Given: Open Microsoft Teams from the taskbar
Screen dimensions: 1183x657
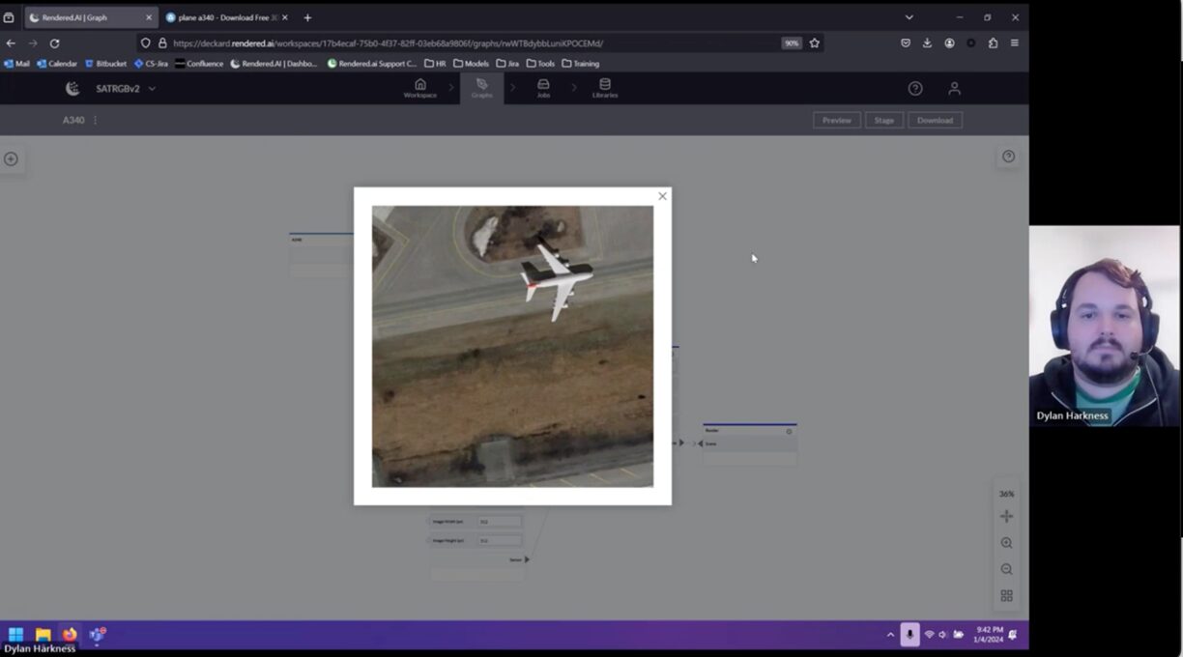Looking at the screenshot, I should (x=97, y=635).
